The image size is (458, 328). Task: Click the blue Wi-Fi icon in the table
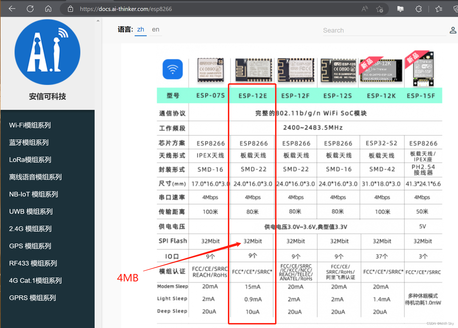173,69
